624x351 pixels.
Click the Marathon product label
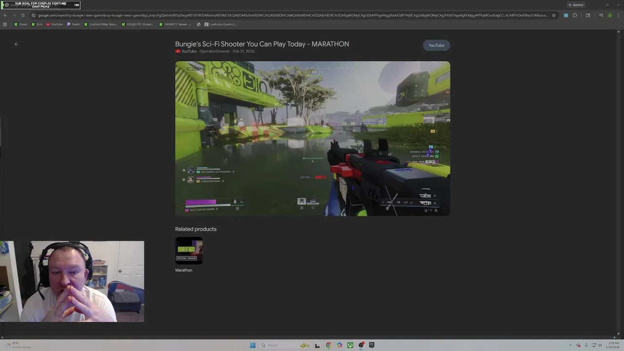184,270
